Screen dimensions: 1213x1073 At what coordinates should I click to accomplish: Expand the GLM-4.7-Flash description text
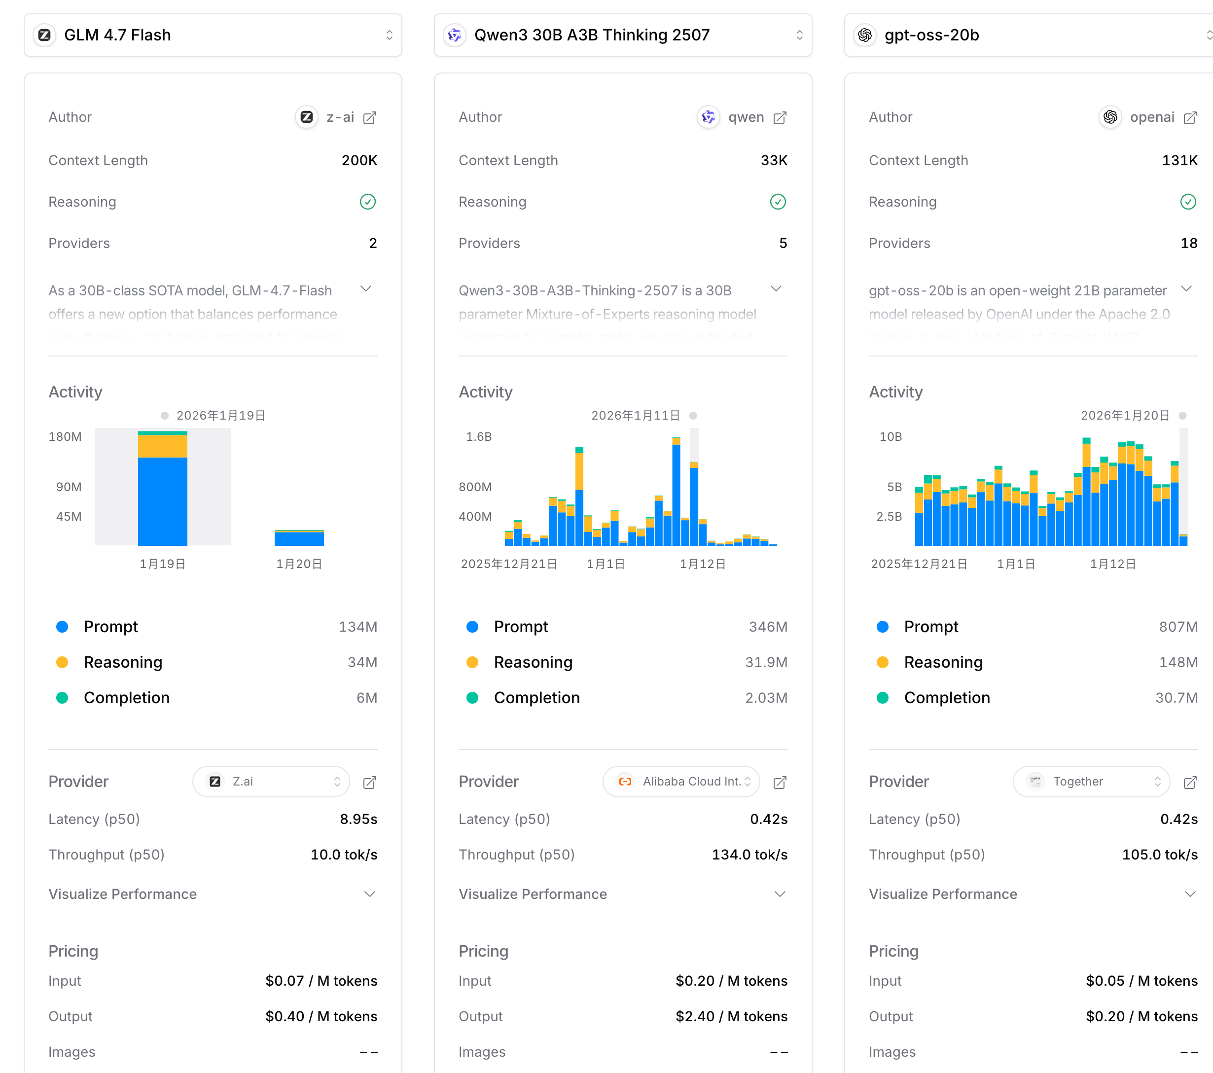click(x=365, y=289)
